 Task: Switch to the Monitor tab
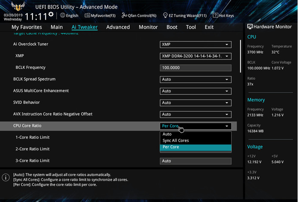(148, 27)
